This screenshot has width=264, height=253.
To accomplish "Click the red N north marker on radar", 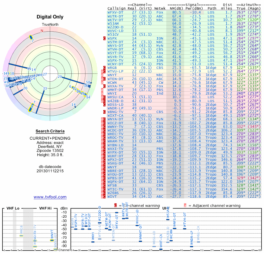I will [42, 31].
